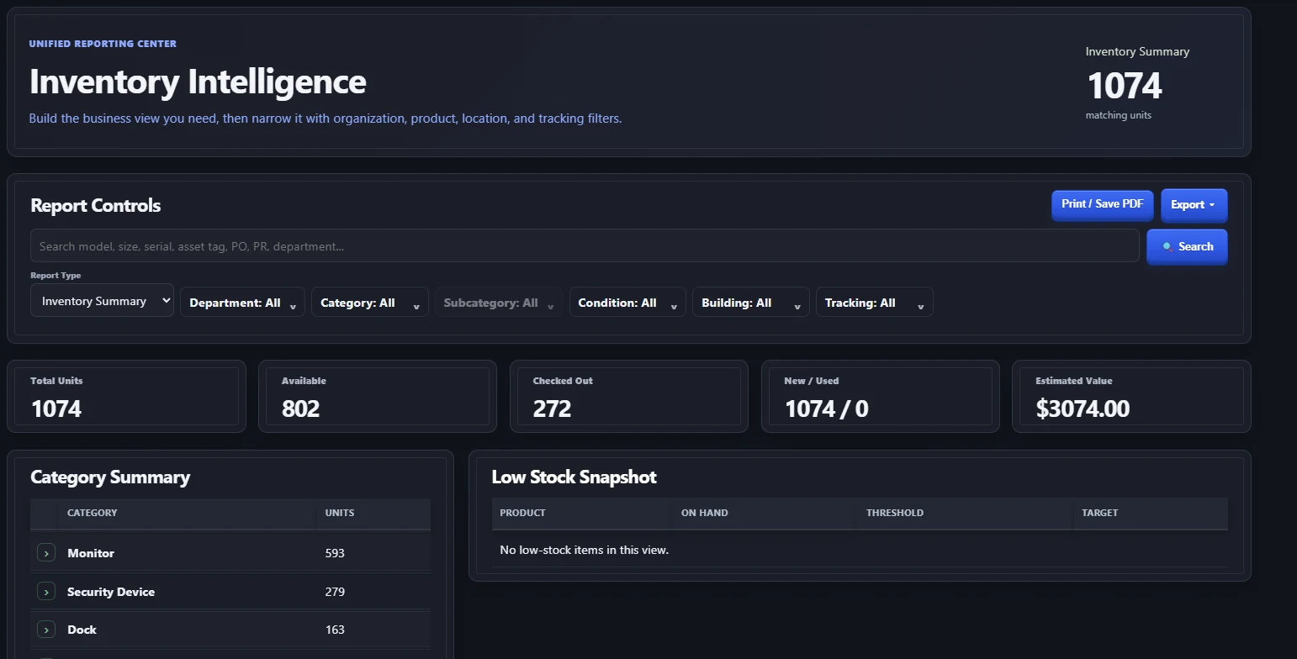Click the Available value 802
This screenshot has height=659, width=1297.
coord(301,409)
